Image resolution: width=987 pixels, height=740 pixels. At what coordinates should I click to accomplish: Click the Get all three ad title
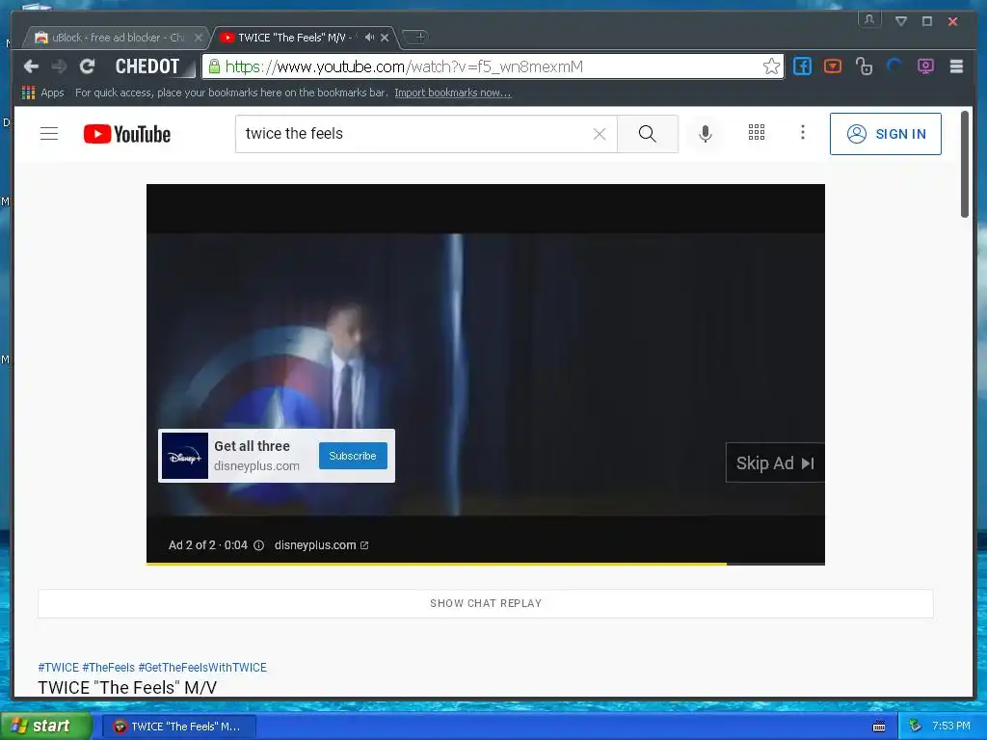coord(252,446)
